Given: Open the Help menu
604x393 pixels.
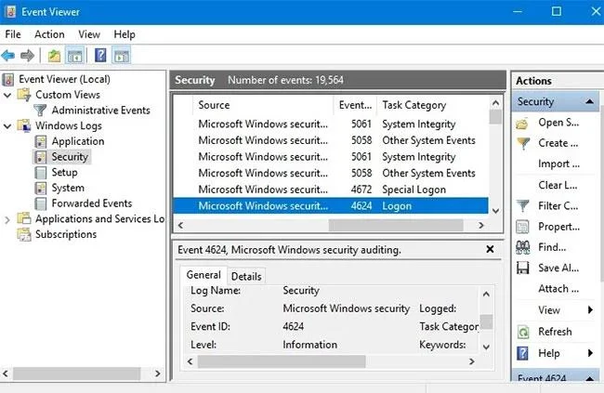Looking at the screenshot, I should pyautogui.click(x=124, y=34).
